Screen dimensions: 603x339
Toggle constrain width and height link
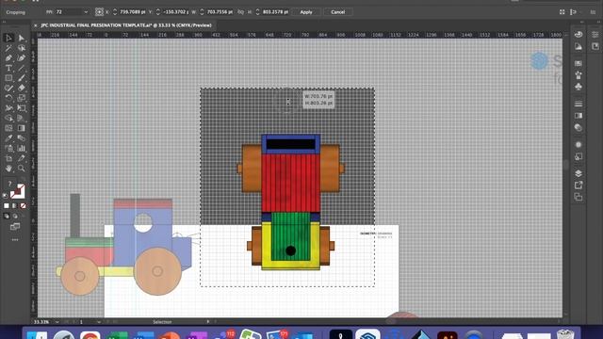pyautogui.click(x=240, y=12)
